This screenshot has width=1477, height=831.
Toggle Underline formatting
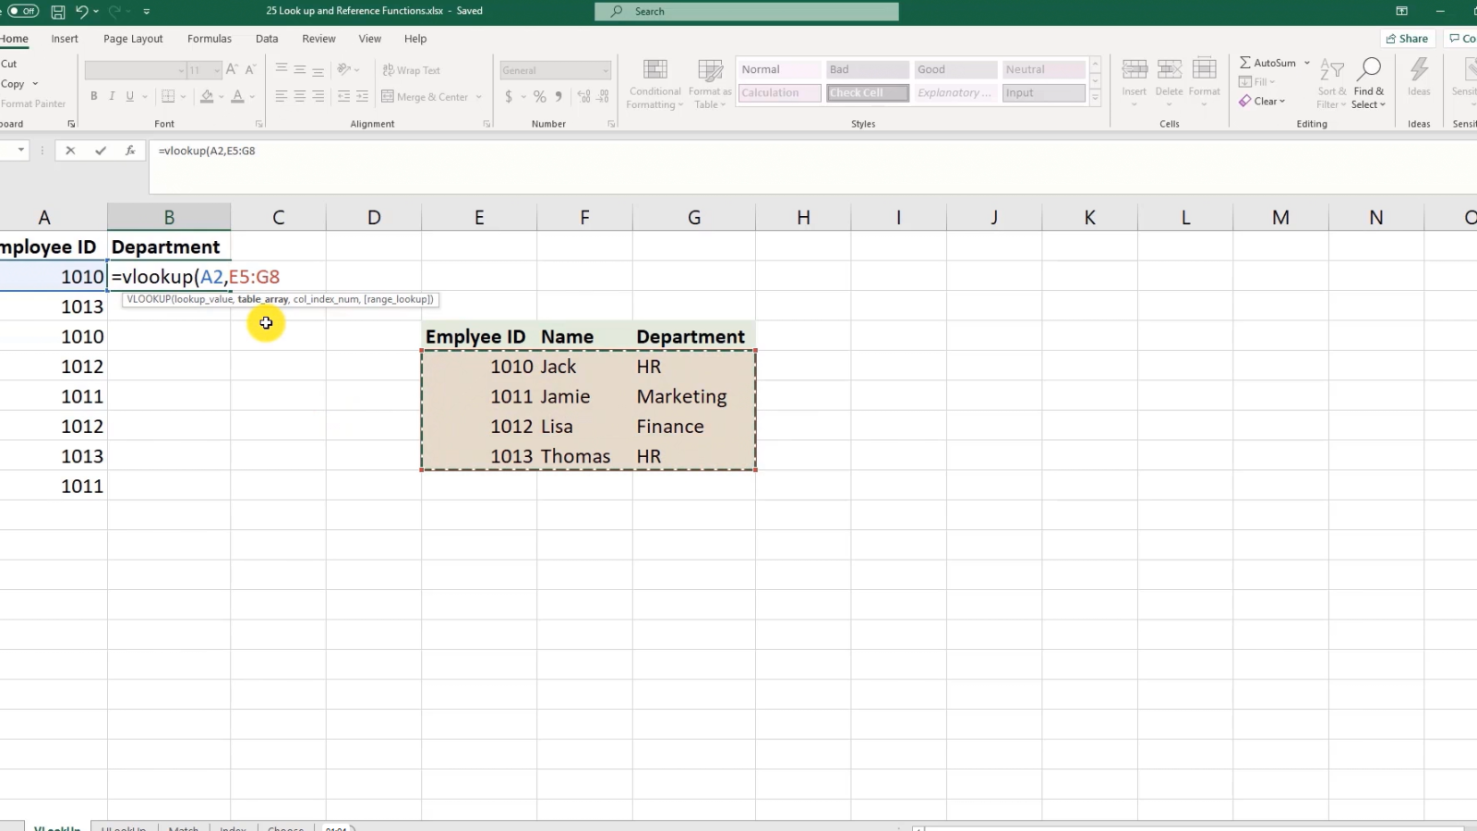tap(129, 96)
